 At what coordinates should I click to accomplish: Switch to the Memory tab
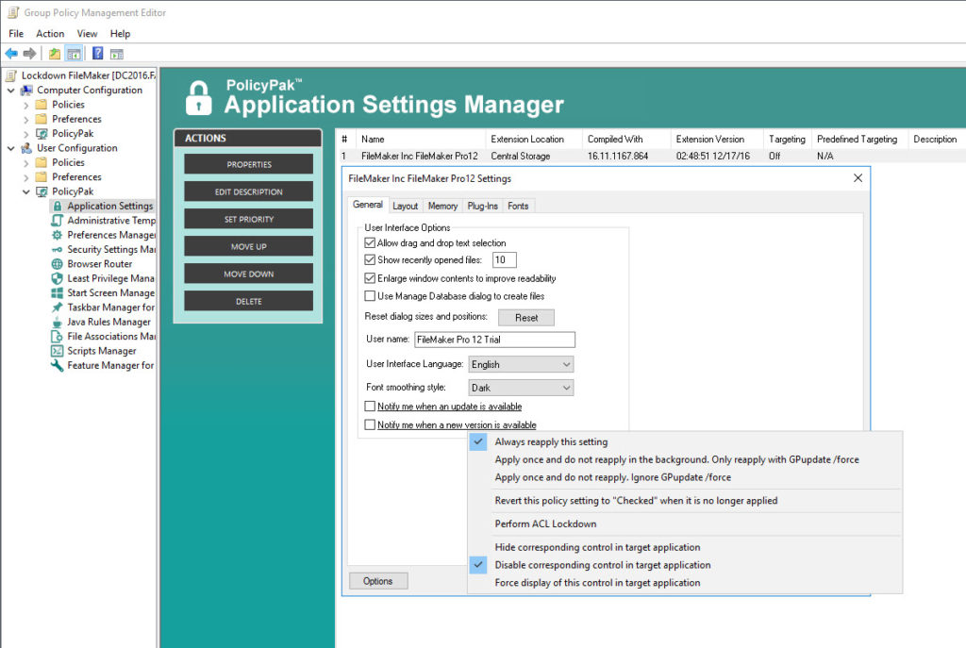pos(442,206)
